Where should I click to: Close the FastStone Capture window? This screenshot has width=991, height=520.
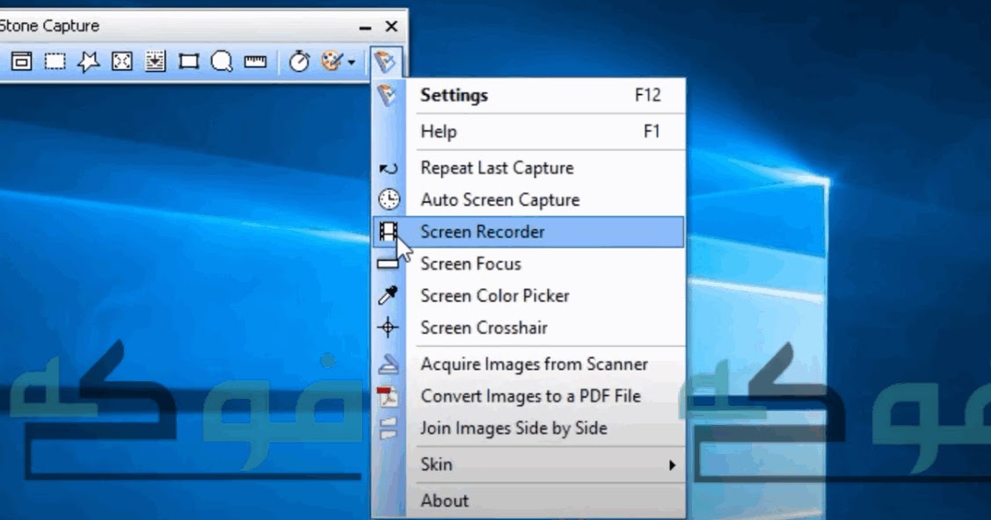392,26
